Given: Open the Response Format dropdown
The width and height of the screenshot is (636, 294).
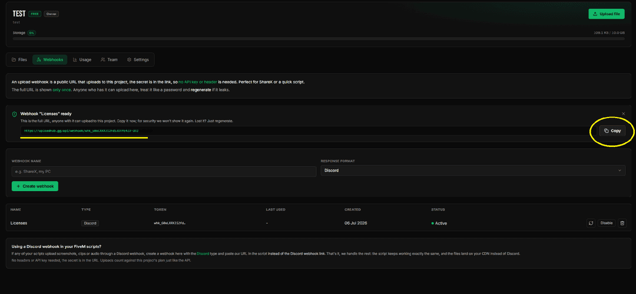Looking at the screenshot, I should click(472, 171).
